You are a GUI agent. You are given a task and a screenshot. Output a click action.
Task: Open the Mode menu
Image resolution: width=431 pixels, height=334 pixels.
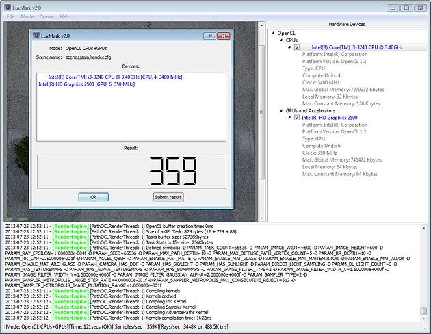coord(27,17)
